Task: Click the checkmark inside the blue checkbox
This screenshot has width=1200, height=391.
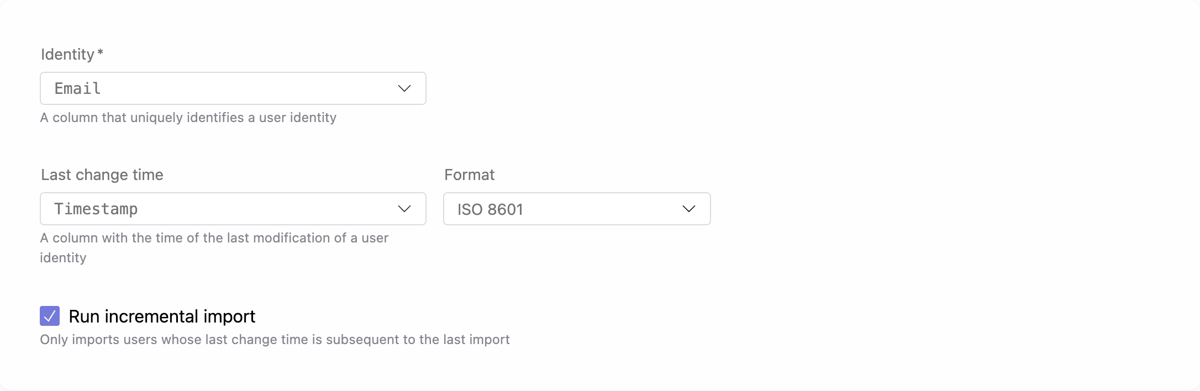Action: [50, 316]
